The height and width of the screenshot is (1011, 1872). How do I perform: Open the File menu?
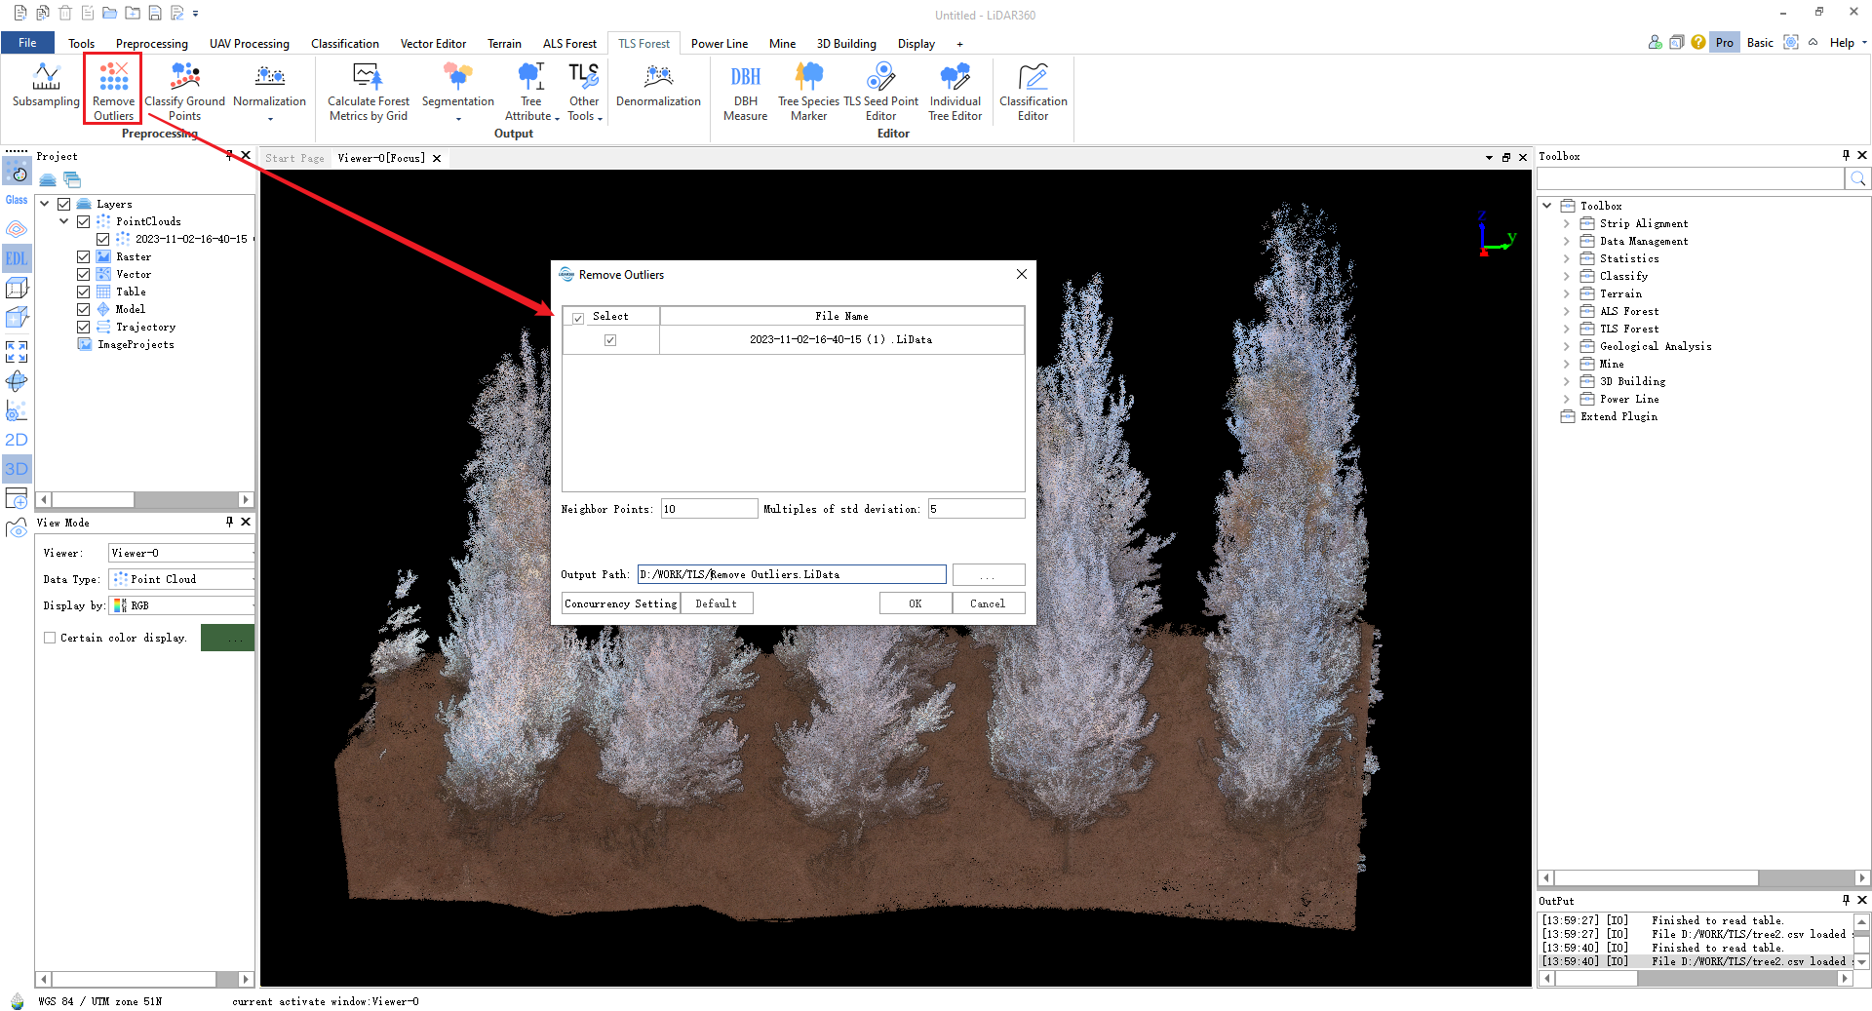27,43
